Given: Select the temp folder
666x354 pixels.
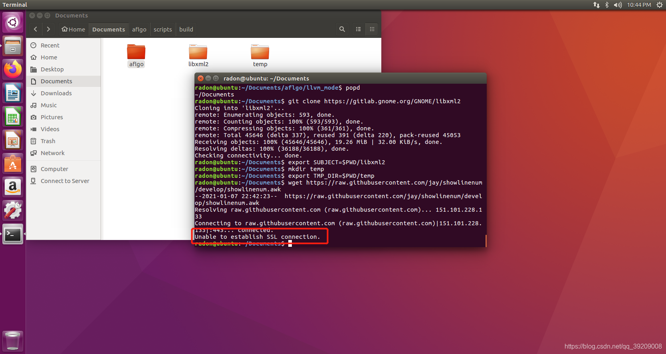Looking at the screenshot, I should (260, 56).
